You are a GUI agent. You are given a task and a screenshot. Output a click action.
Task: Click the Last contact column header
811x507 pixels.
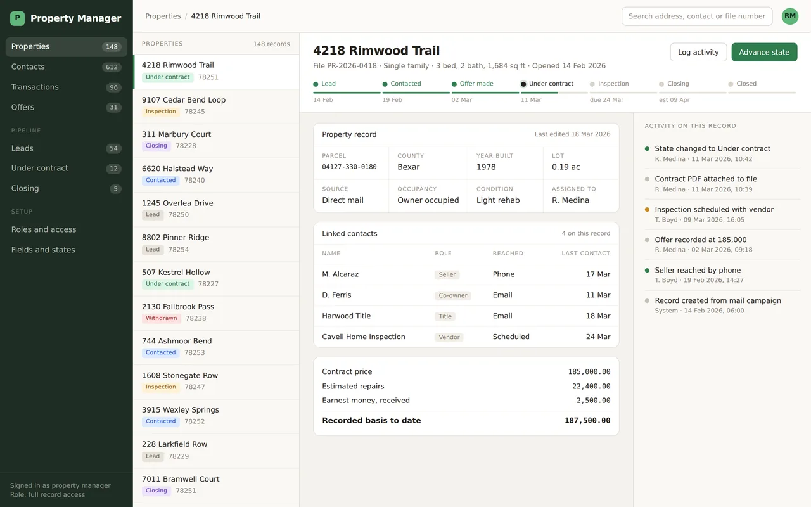point(586,253)
